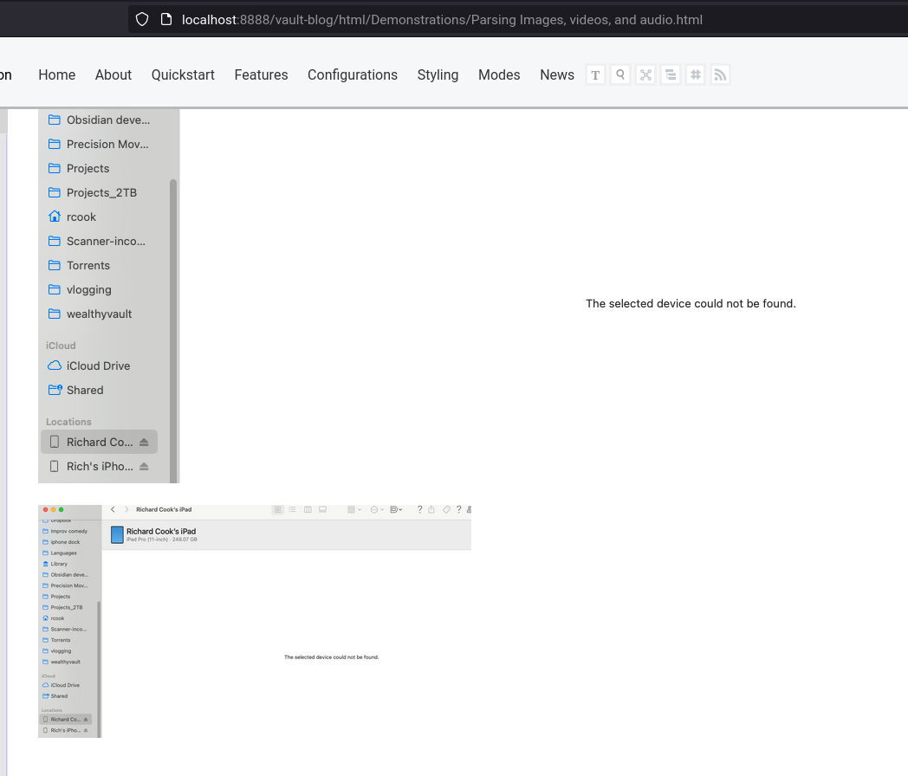The height and width of the screenshot is (776, 908).
Task: Click the tracking protection shield in address bar
Action: point(141,19)
